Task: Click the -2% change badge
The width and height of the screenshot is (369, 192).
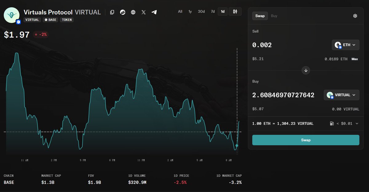Action: tap(41, 35)
